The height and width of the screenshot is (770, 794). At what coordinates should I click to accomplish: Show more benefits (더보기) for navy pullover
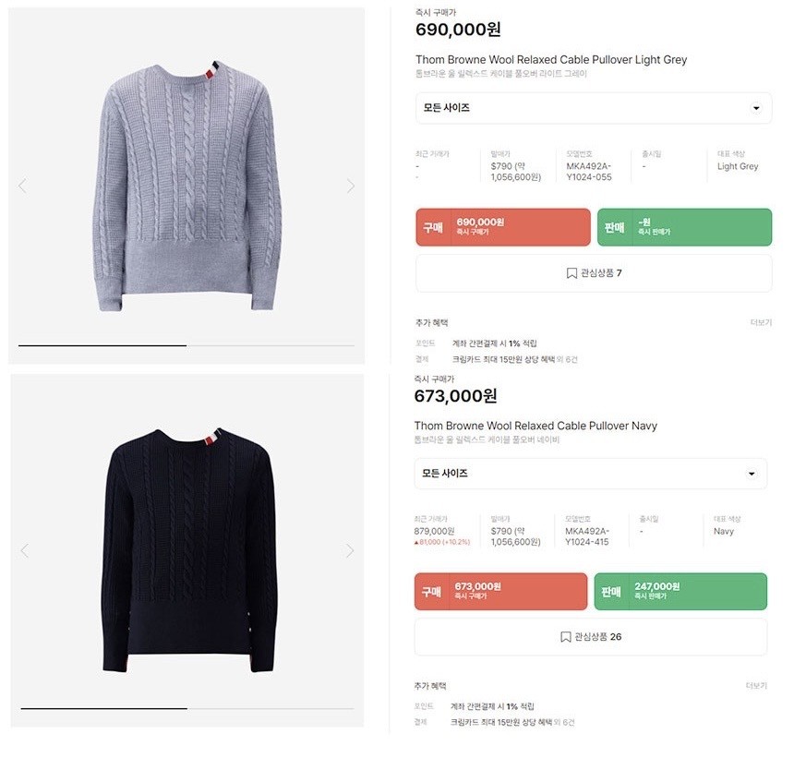pos(756,685)
